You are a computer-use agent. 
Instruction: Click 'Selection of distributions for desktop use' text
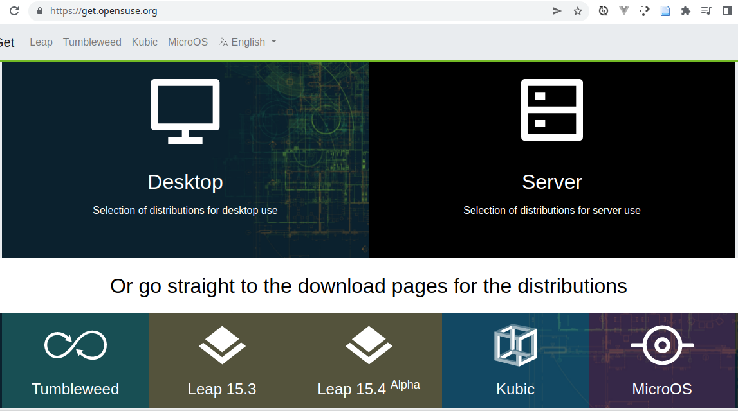[x=185, y=210]
